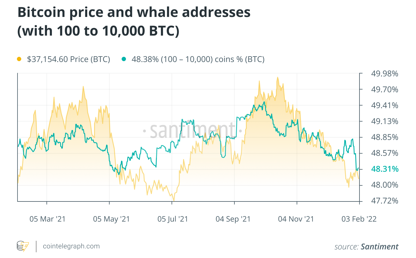Image resolution: width=416 pixels, height=258 pixels.
Task: Click the Santiment watermark in the chart
Action: coord(192,131)
